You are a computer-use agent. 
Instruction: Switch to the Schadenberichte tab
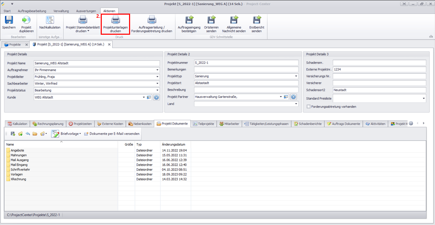tap(308, 124)
